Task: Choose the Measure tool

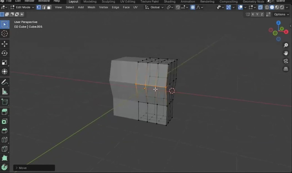Action: pyautogui.click(x=5, y=91)
